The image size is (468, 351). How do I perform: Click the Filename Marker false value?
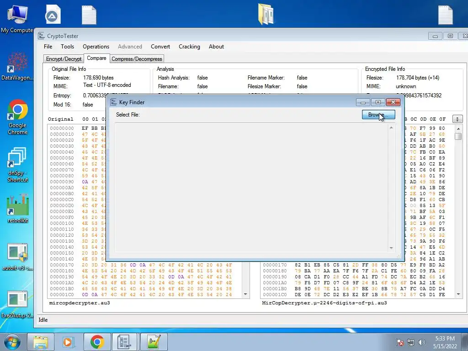tap(302, 78)
